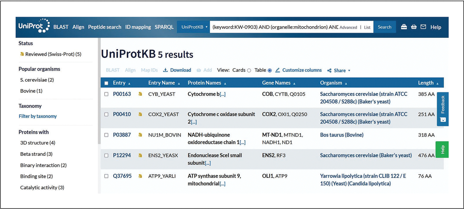
Task: Open BLAST from the top navigation
Action: (x=61, y=27)
